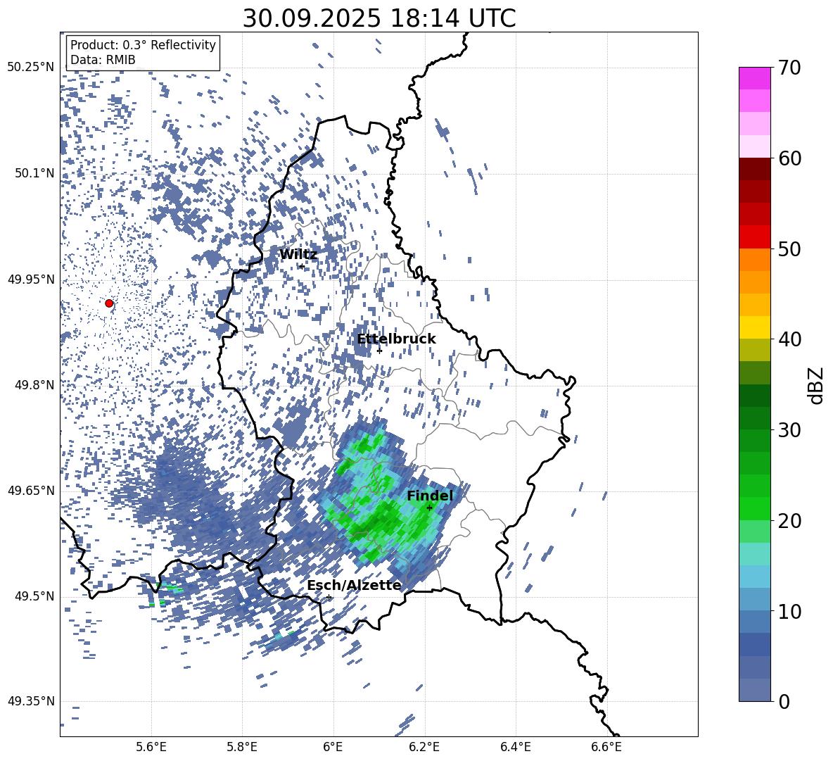This screenshot has width=833, height=761.
Task: Click the colorbar tick label 10
Action: (789, 611)
